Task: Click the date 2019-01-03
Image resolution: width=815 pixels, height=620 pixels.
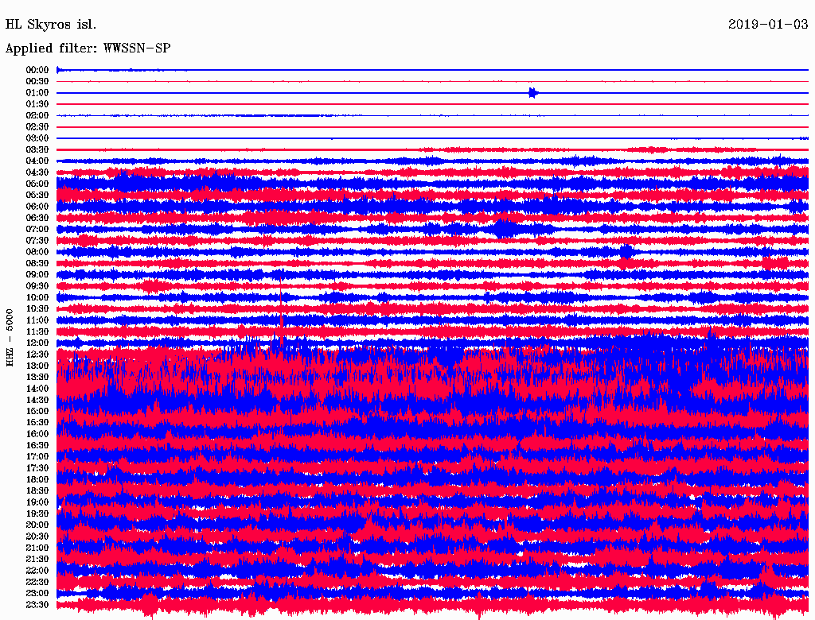Action: click(x=768, y=24)
